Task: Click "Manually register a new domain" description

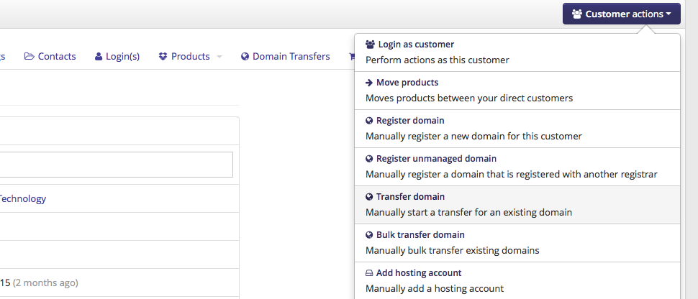Action: click(473, 136)
